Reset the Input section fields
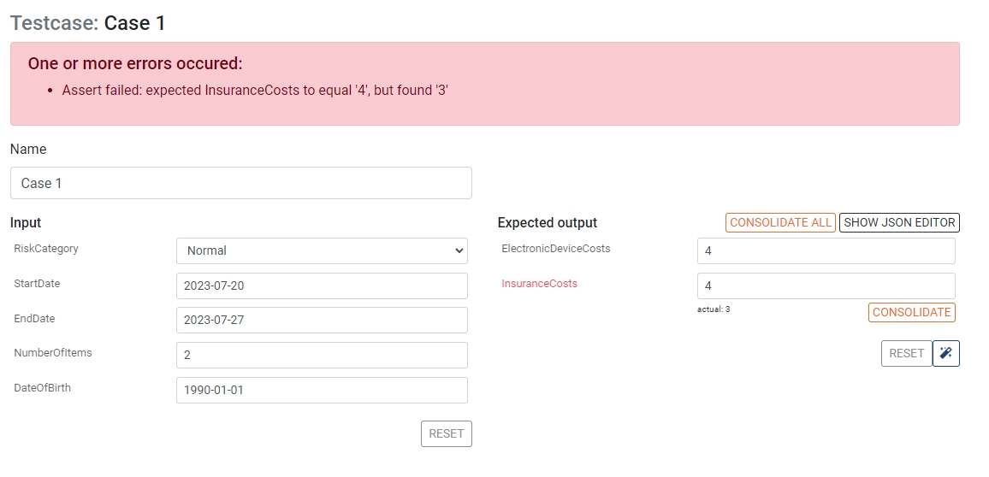This screenshot has width=989, height=477. point(446,433)
